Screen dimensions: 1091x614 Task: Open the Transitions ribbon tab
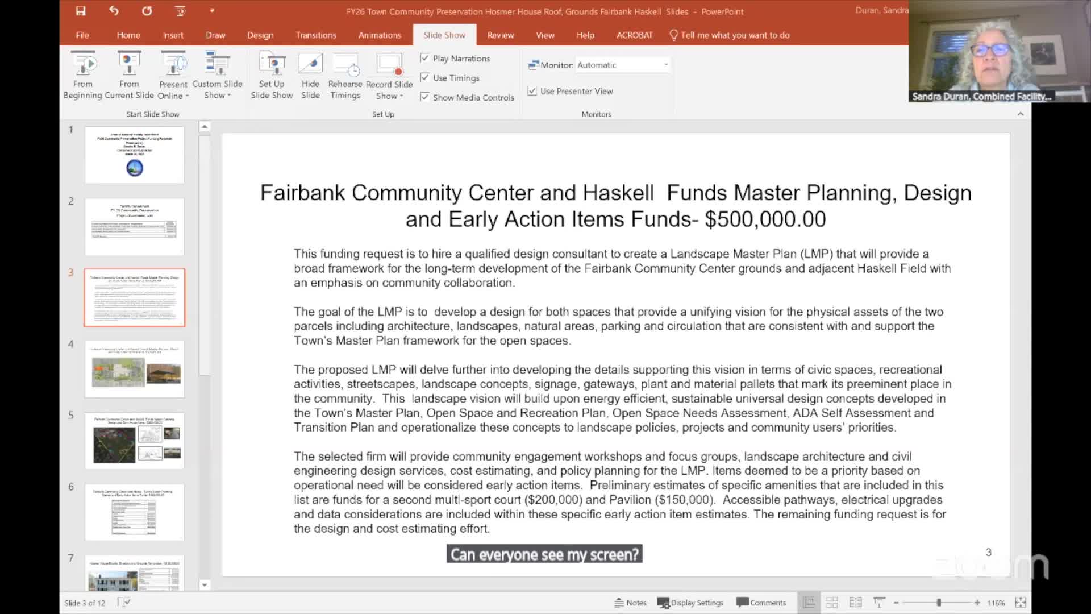pos(316,35)
